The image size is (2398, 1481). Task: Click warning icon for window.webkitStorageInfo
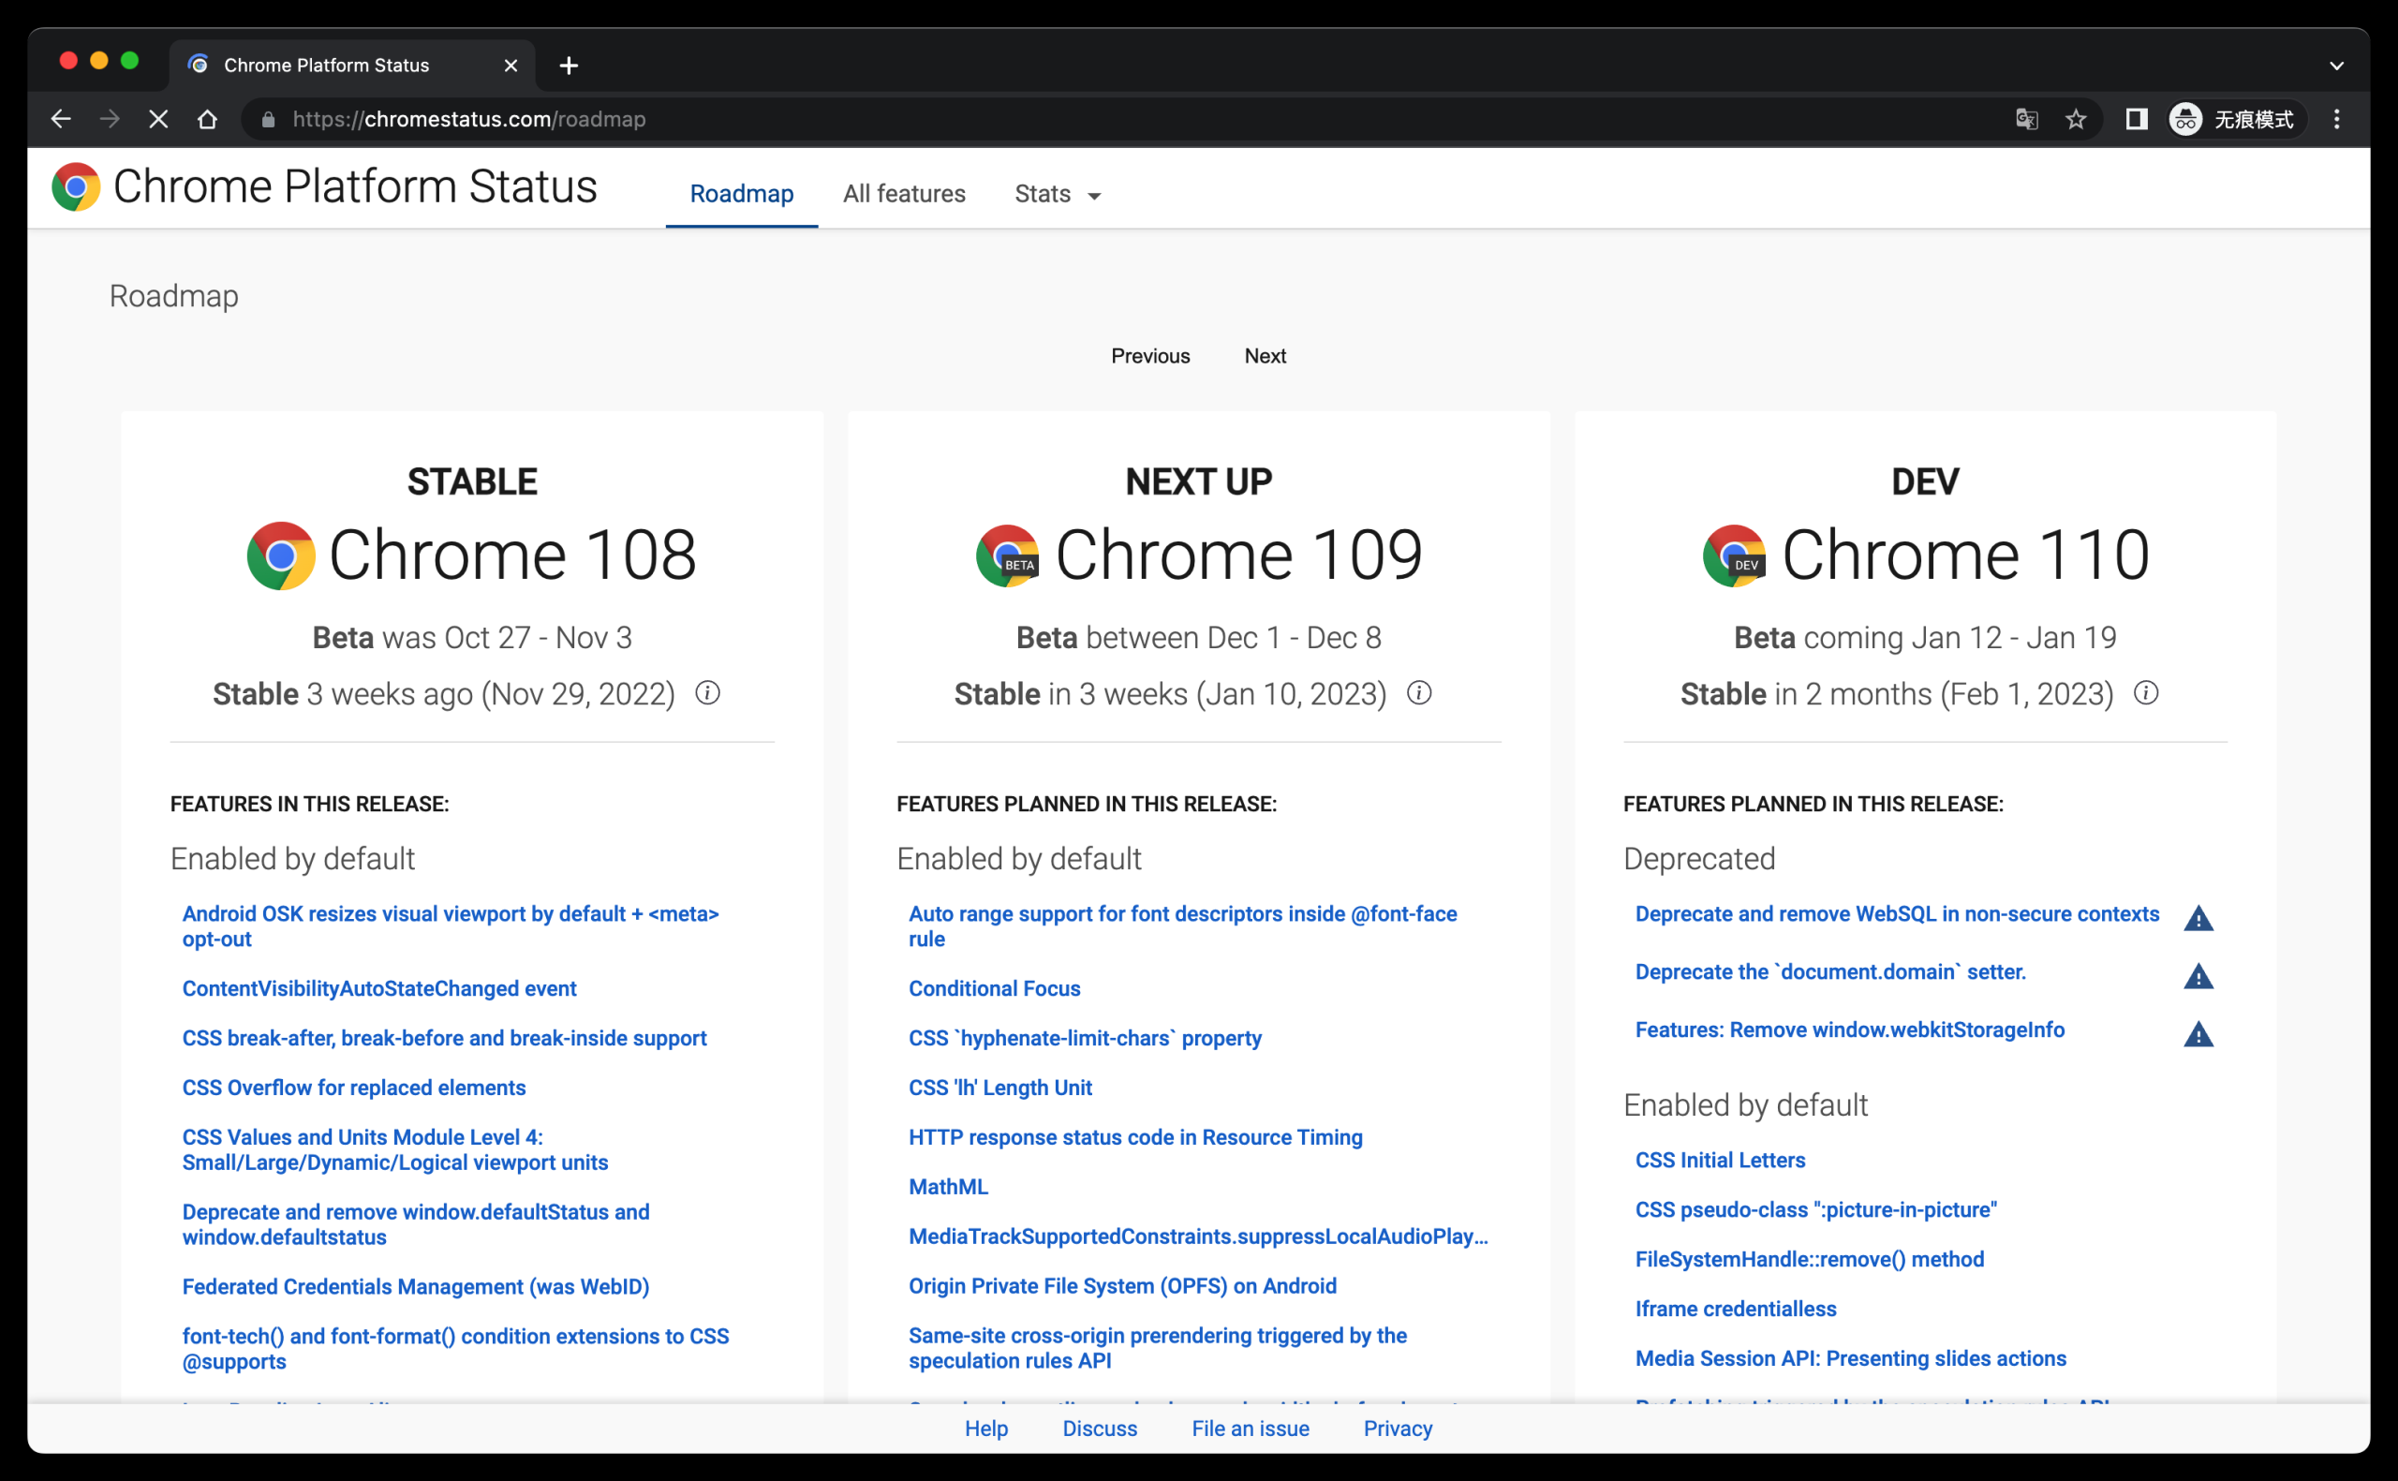tap(2198, 1034)
